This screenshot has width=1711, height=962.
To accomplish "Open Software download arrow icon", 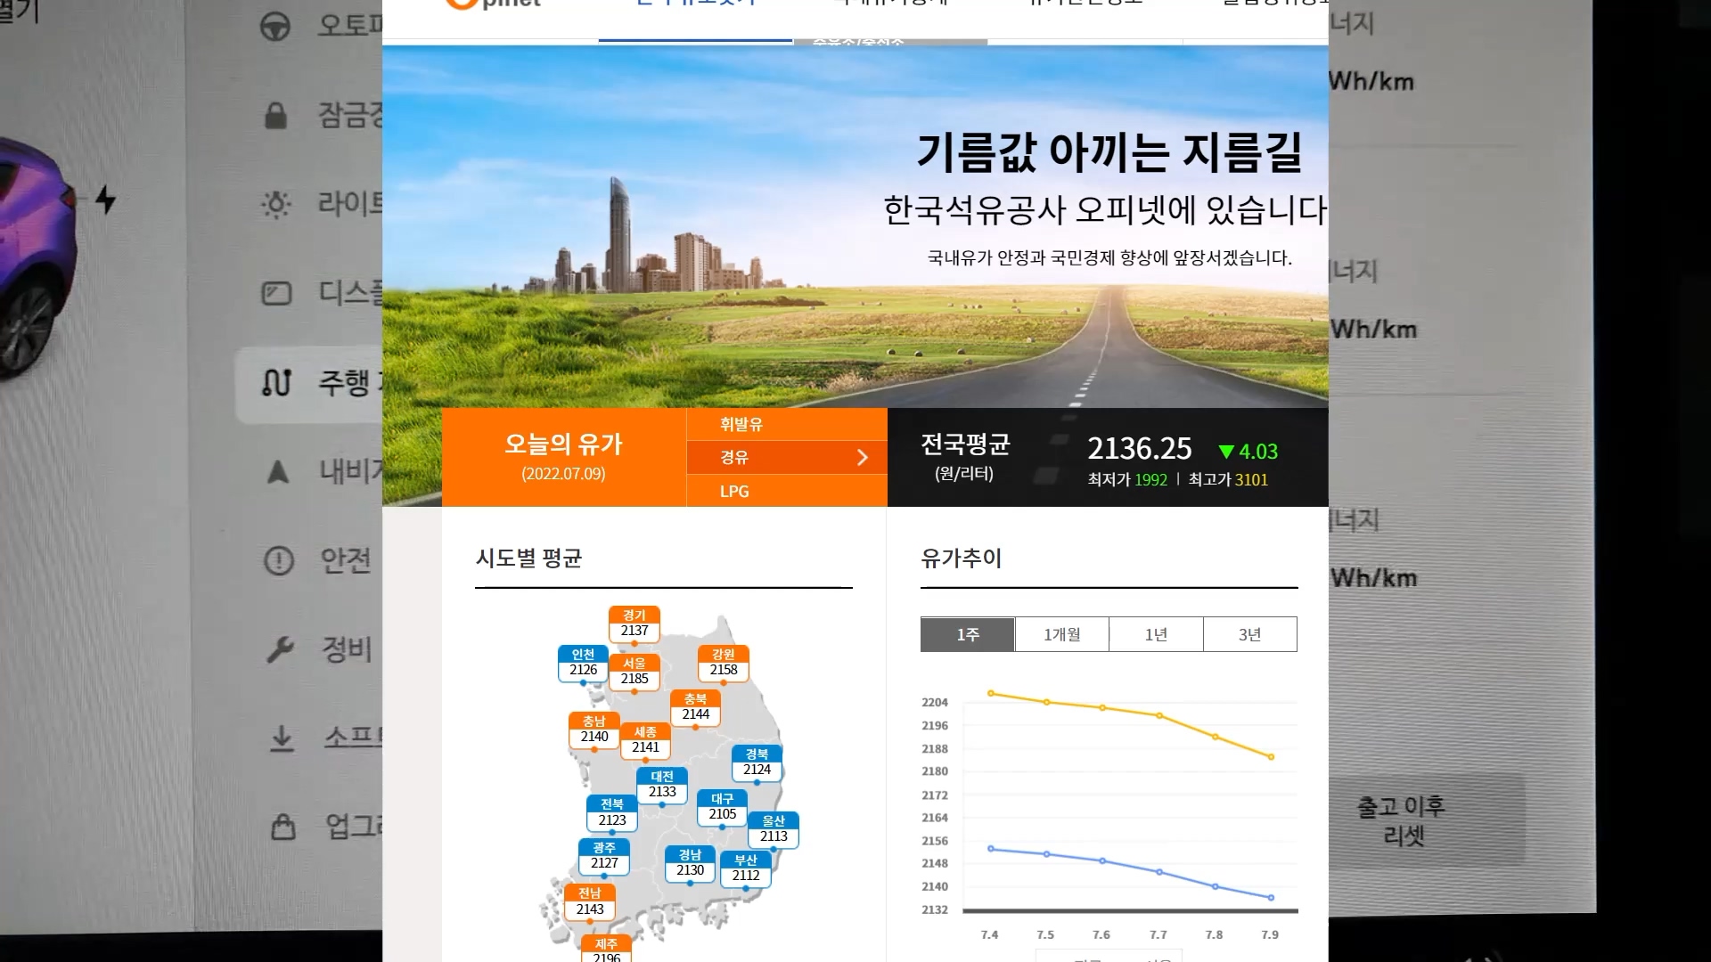I will (x=282, y=738).
